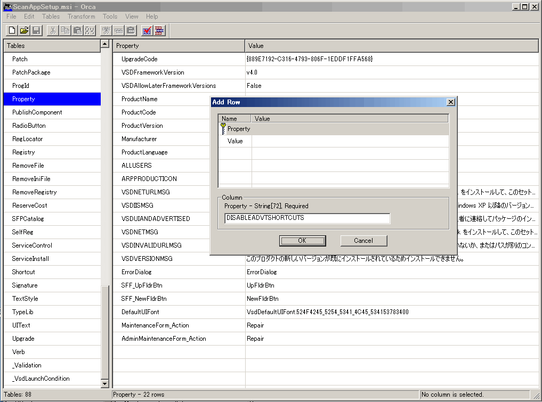Click the Value column header in main grid
Screen dimensions: 542x402
392,46
